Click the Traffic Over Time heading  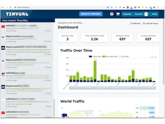point(76,51)
